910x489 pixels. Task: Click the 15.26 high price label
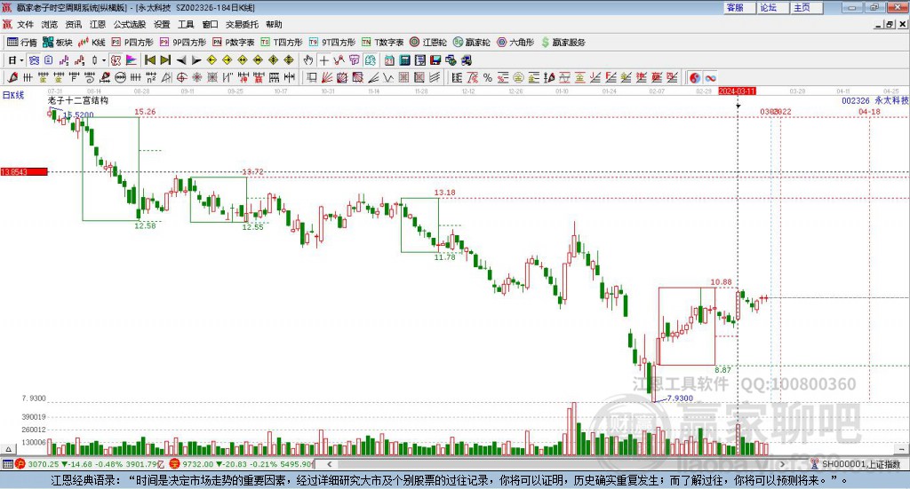(145, 112)
